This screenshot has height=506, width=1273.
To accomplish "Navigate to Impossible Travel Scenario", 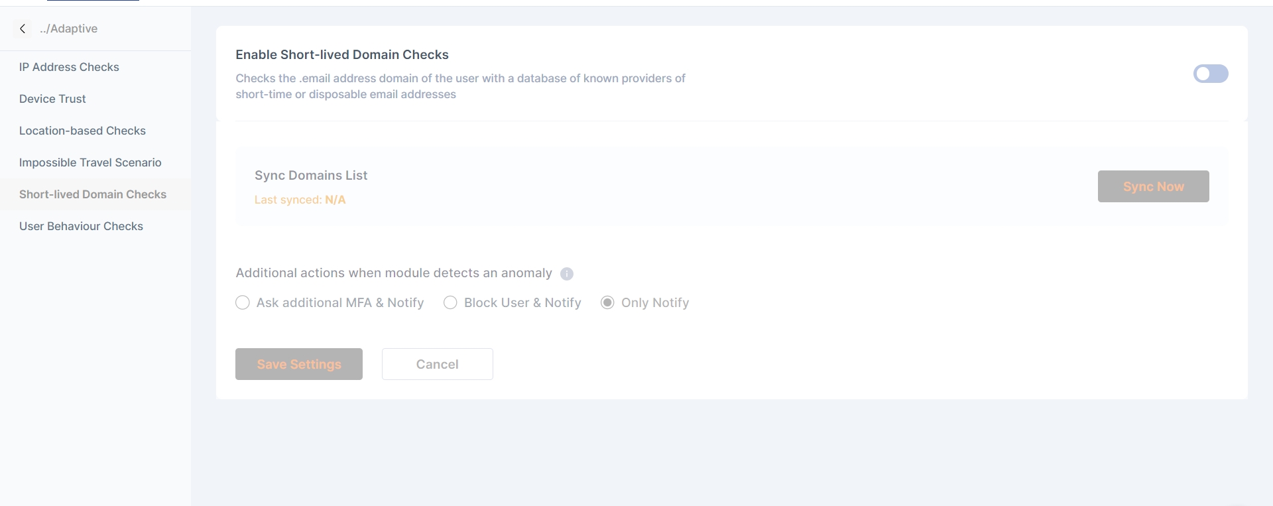I will (x=90, y=162).
